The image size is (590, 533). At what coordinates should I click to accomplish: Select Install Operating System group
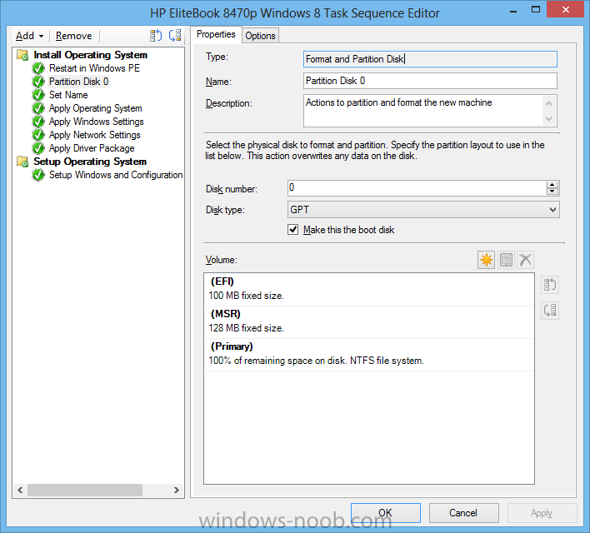[x=90, y=55]
